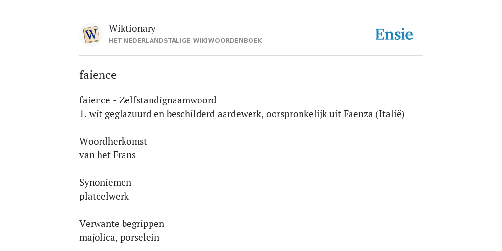The height and width of the screenshot is (251, 502).
Task: Click the word beschilderd in the definition
Action: 191,114
